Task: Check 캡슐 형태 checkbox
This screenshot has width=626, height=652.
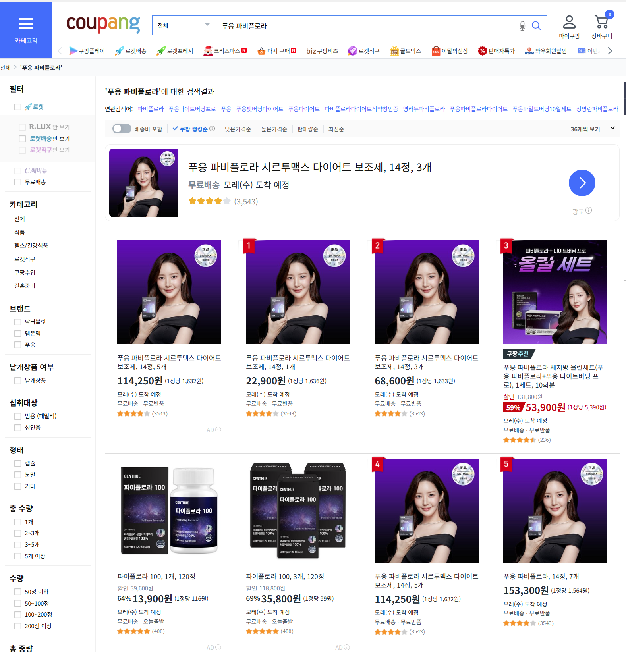Action: [x=17, y=463]
